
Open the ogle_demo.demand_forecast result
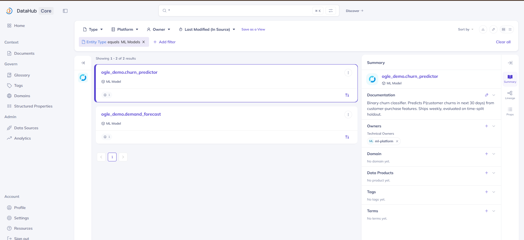coord(131,114)
